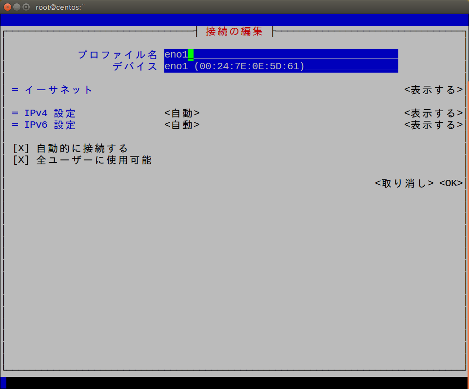The width and height of the screenshot is (469, 389).
Task: Toggle 自動的に接続する checkbox
Action: pos(21,148)
